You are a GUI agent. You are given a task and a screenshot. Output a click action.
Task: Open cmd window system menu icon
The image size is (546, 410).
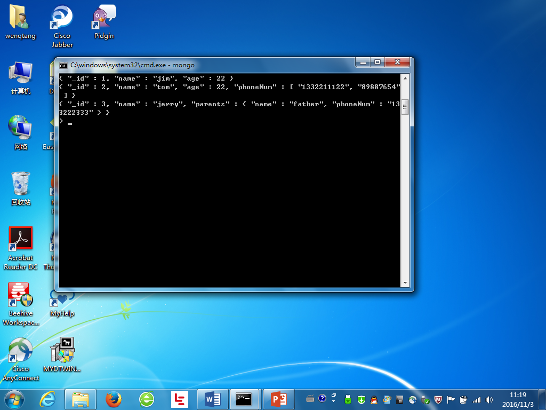coord(63,65)
